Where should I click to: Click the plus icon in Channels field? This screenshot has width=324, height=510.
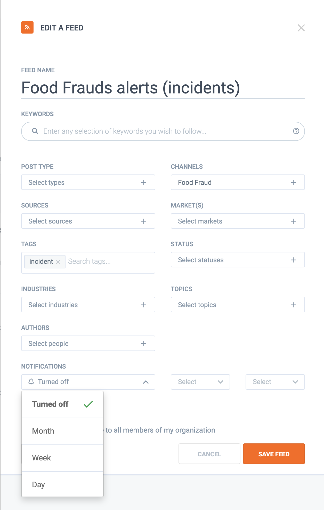(293, 182)
